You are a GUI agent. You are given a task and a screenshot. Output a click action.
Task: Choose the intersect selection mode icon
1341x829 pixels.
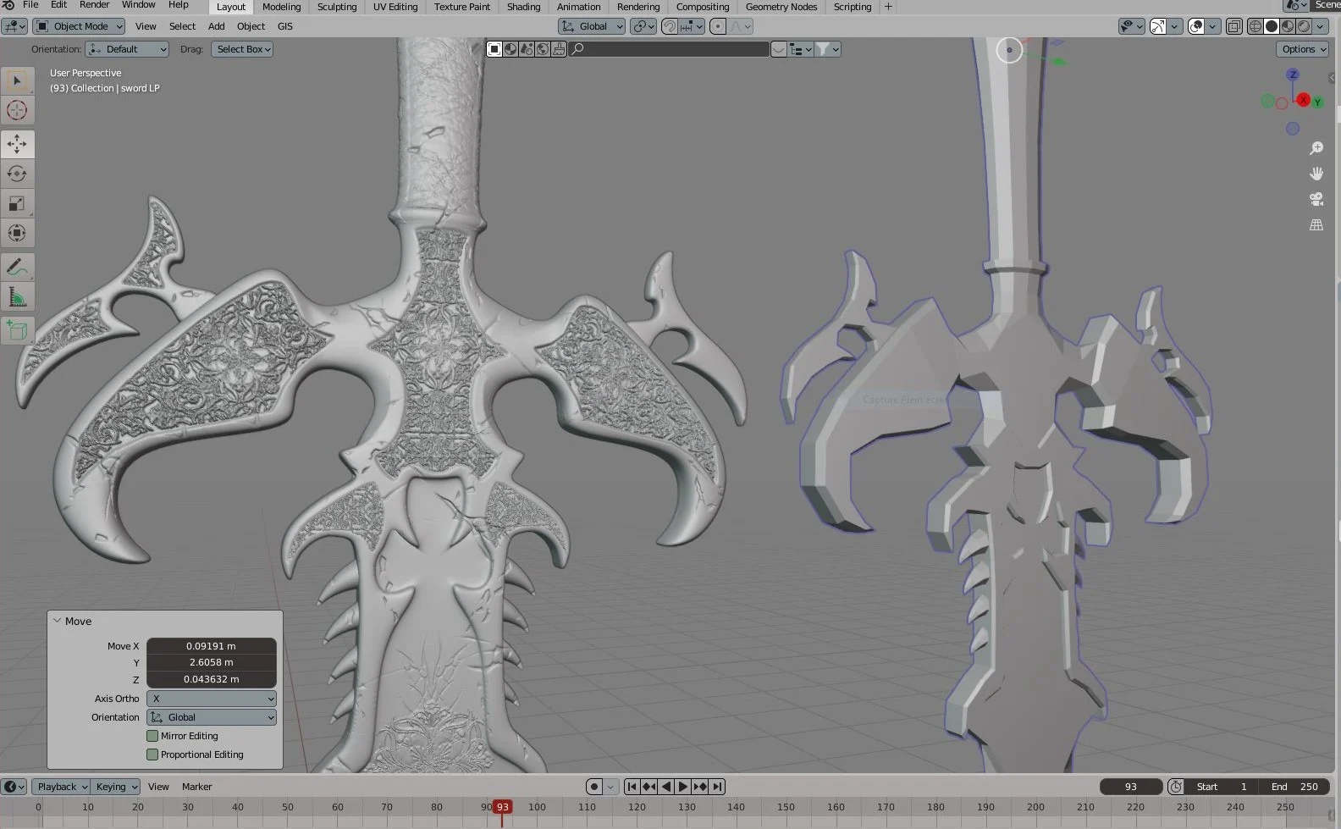point(559,49)
